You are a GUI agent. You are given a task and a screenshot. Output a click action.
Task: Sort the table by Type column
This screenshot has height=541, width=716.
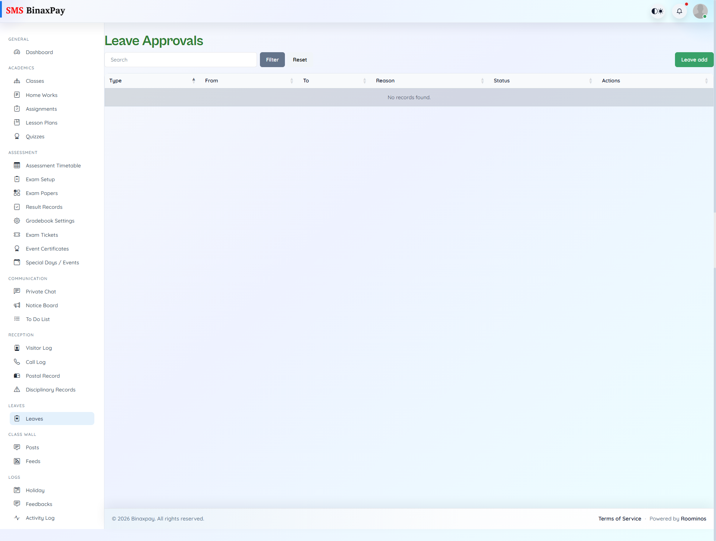pyautogui.click(x=194, y=81)
